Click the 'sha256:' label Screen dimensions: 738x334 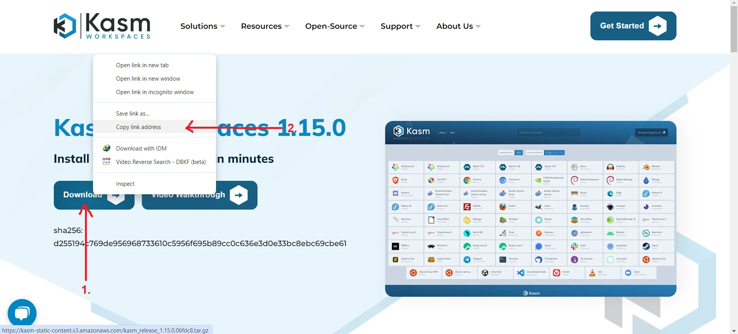[x=68, y=230]
